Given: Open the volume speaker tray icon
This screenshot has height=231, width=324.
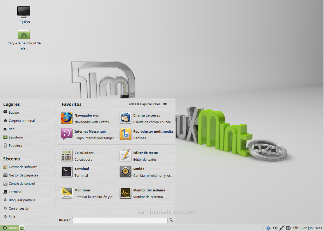Looking at the screenshot, I should (275, 228).
